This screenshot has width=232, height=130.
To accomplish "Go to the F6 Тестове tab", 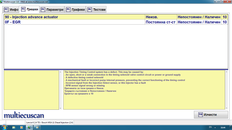I will pyautogui.click(x=97, y=10).
